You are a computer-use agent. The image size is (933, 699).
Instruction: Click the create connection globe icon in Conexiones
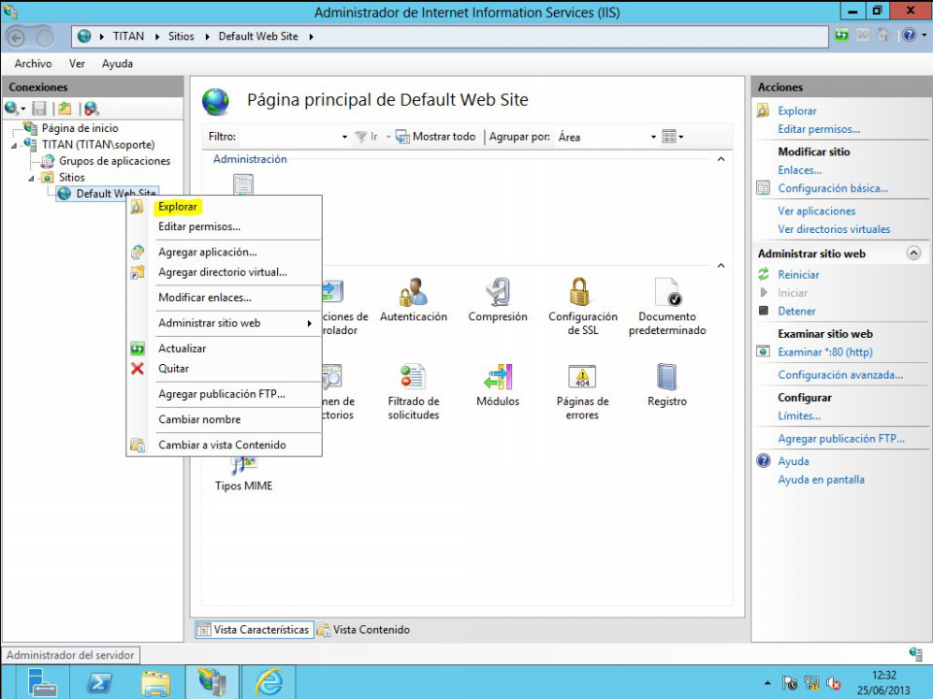(12, 108)
